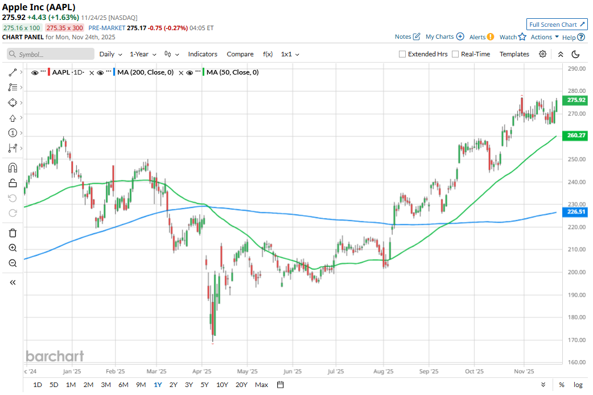
Task: Select the 6M time range
Action: (123, 385)
